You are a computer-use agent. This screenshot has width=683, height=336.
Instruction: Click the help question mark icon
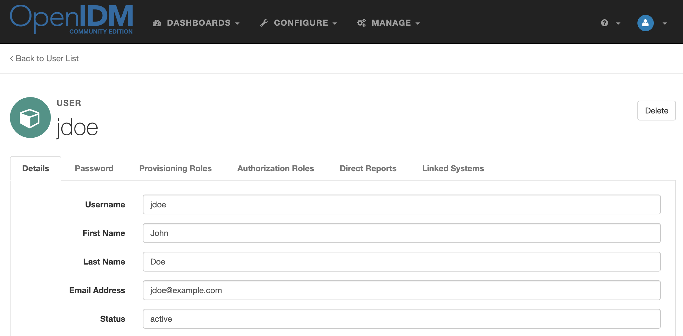[604, 23]
